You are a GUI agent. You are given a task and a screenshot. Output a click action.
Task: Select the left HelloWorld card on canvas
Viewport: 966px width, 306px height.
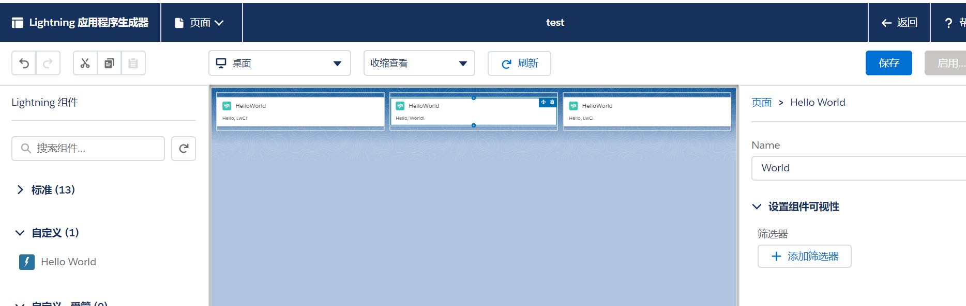click(x=300, y=111)
